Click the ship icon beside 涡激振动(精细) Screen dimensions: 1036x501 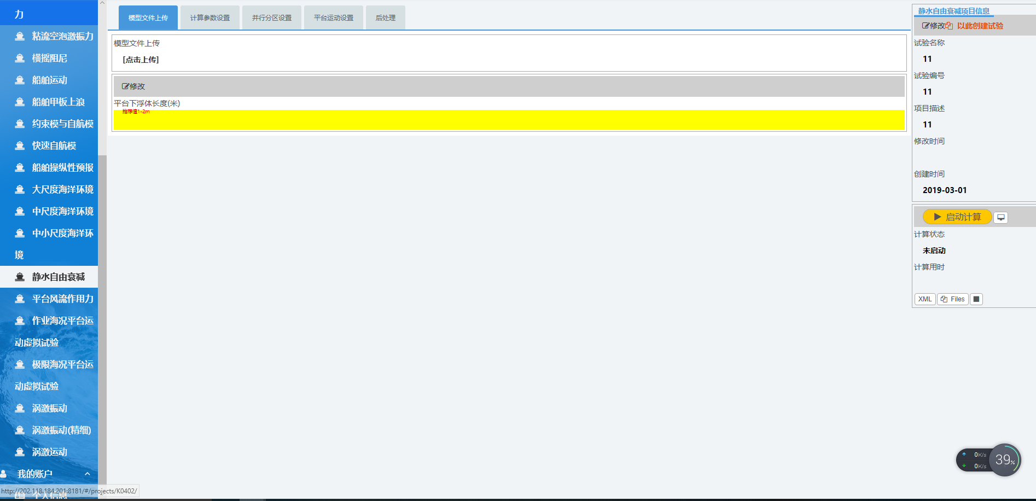pyautogui.click(x=20, y=430)
